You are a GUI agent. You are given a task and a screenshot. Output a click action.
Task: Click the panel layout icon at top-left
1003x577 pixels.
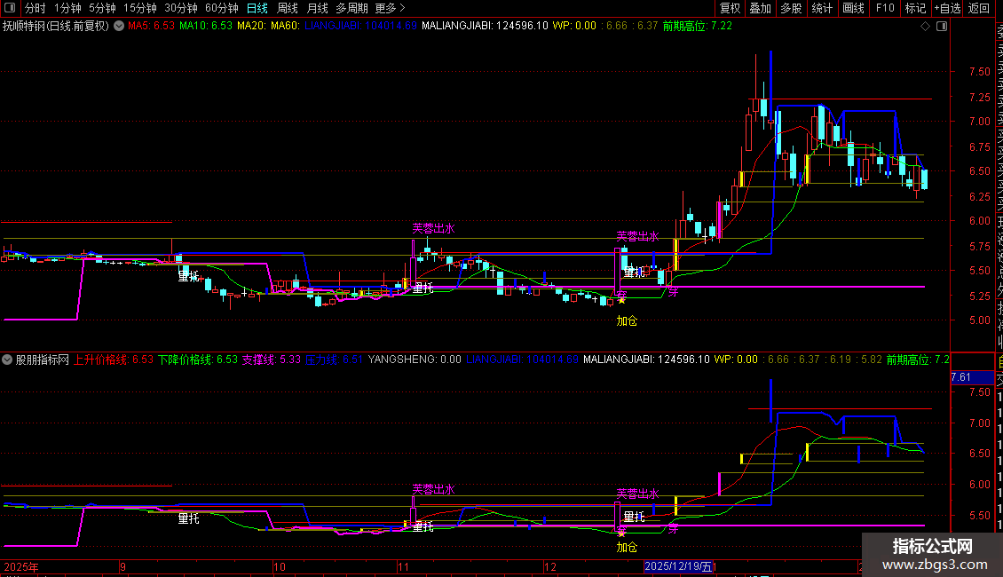click(12, 8)
